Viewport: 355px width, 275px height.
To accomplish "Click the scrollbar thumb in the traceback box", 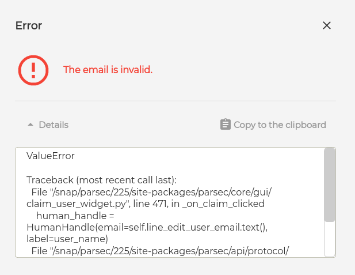I will click(x=330, y=184).
